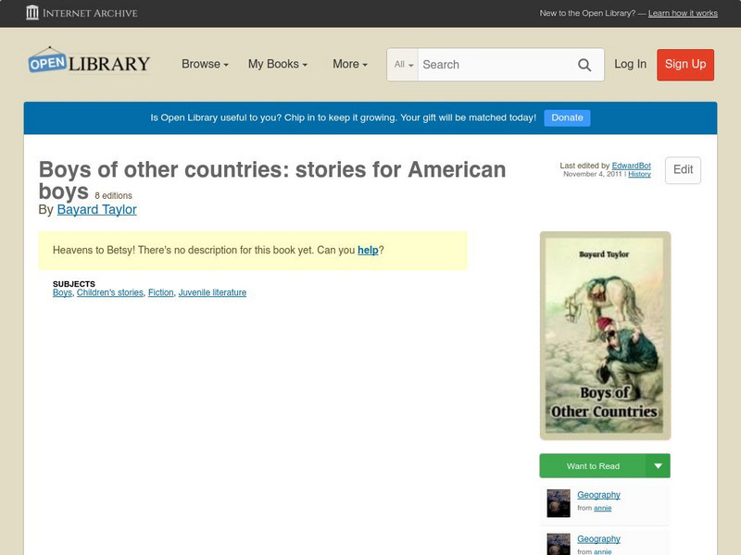This screenshot has height=555, width=741.
Task: Expand the Want to Read status arrow
Action: pyautogui.click(x=658, y=465)
